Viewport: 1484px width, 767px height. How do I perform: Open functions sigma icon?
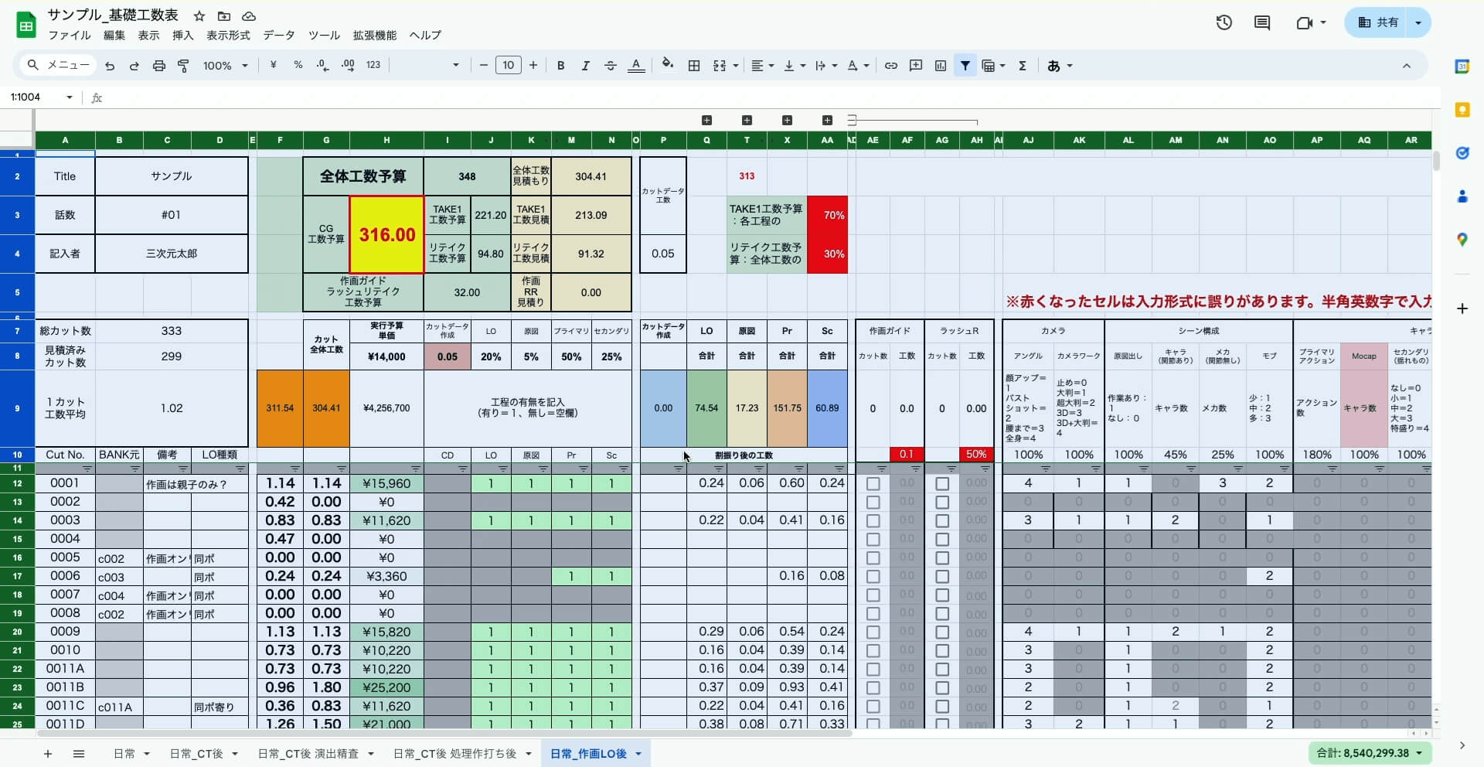coord(1023,66)
